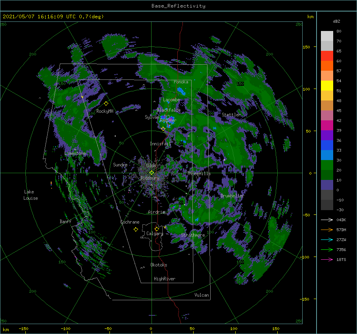The width and height of the screenshot is (357, 334).
Task: Click the Strathmore label
Action: (193, 235)
